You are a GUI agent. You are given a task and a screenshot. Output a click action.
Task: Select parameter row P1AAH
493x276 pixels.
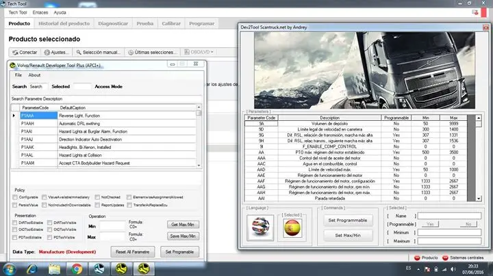point(108,124)
